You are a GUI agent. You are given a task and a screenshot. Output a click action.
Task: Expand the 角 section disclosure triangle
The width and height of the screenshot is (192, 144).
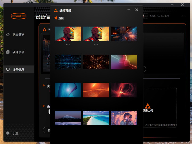[x=44, y=106]
